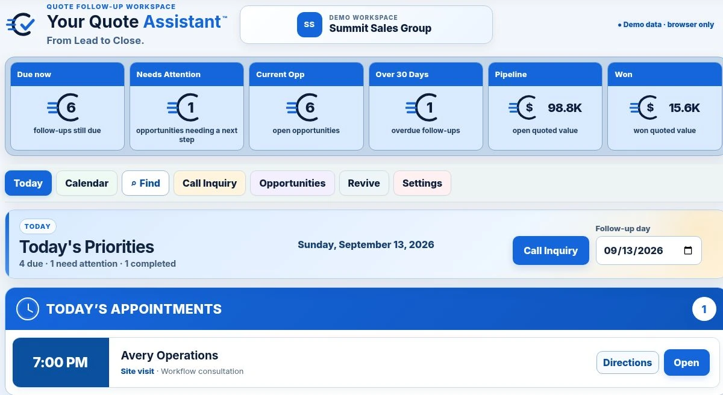Click the Won dollar icon
723x395 pixels.
[643, 108]
